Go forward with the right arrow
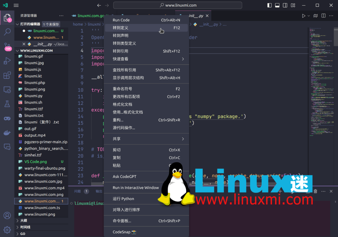The image size is (338, 237). click(107, 5)
